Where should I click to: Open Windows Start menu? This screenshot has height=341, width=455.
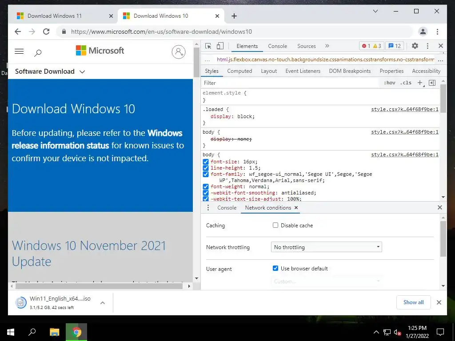[x=11, y=332]
